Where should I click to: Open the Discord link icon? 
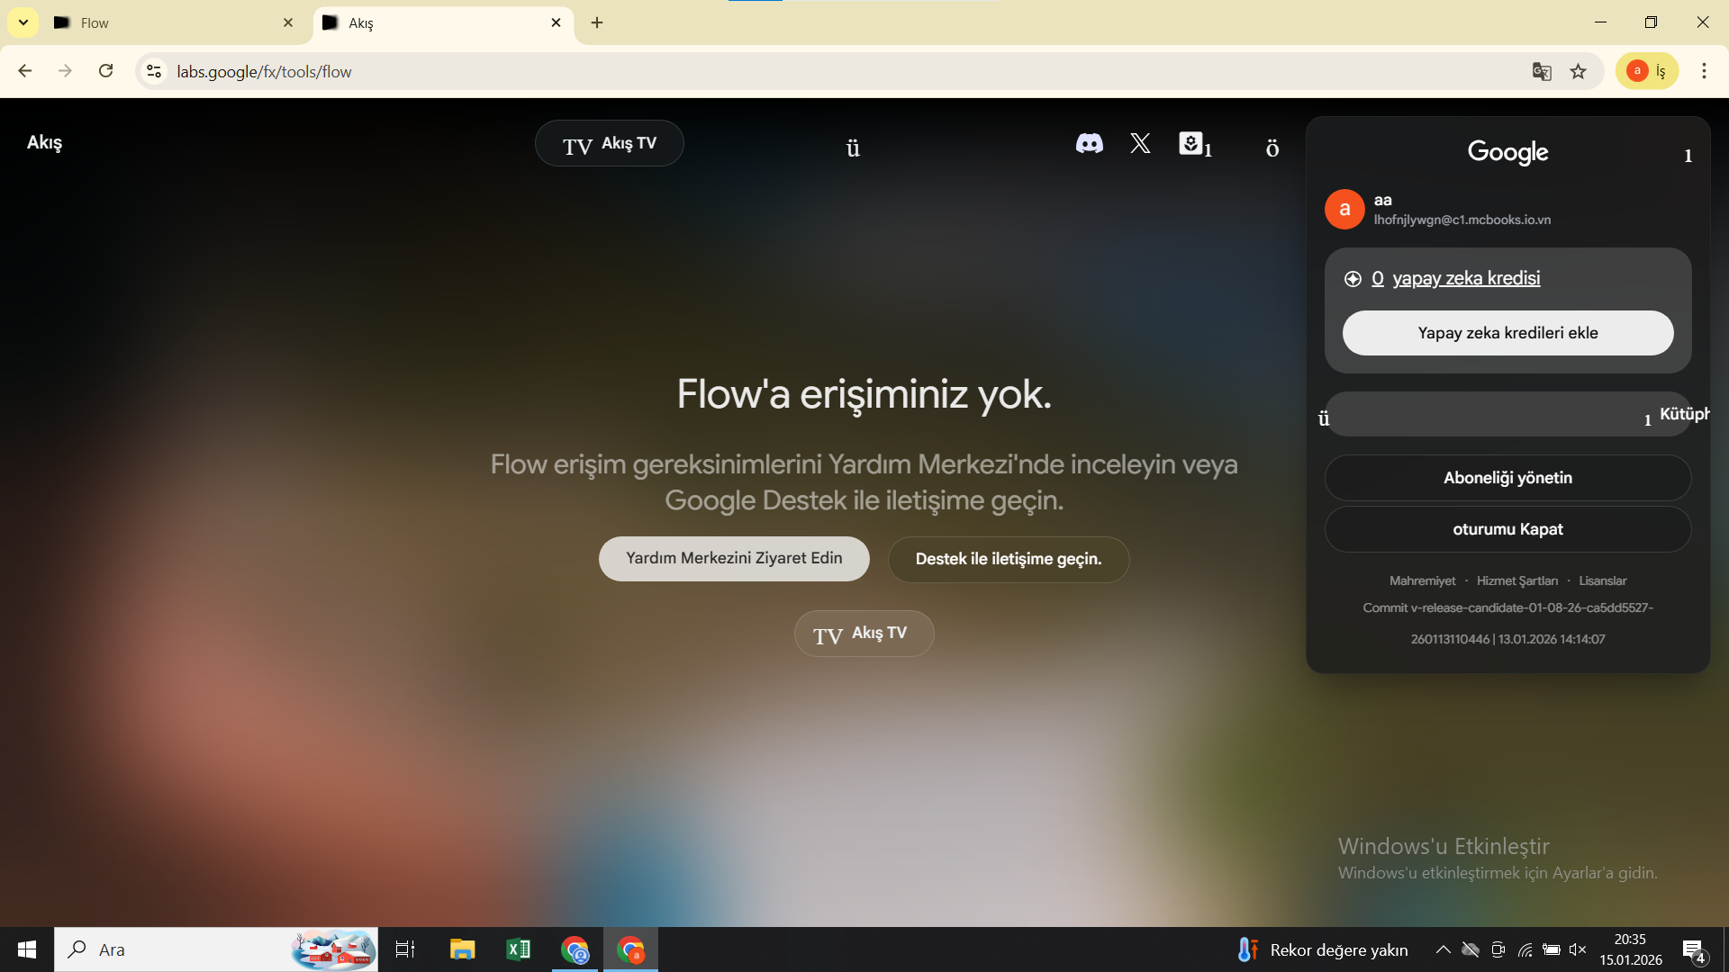(1089, 143)
